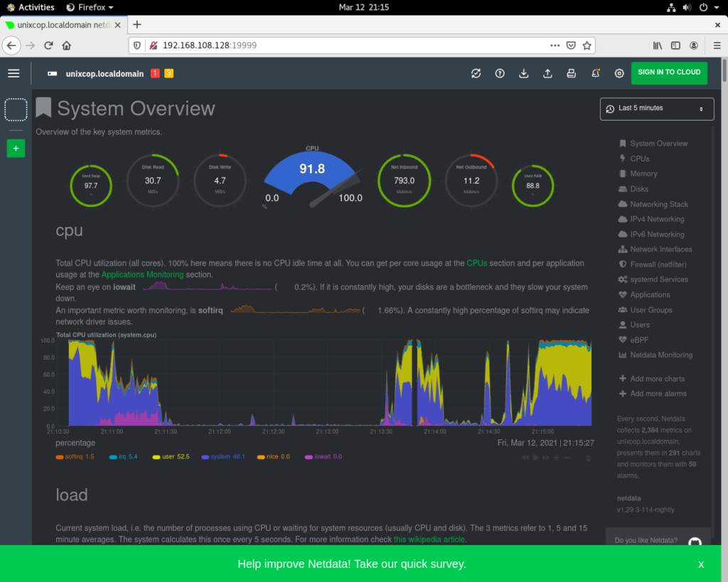
Task: Toggle irq dimension in chart legend
Action: click(x=123, y=457)
